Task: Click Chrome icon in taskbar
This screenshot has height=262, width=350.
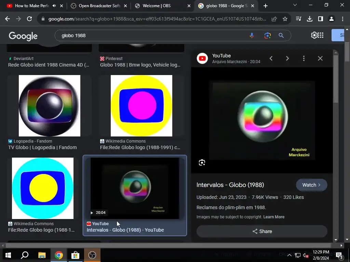Action: (x=59, y=255)
